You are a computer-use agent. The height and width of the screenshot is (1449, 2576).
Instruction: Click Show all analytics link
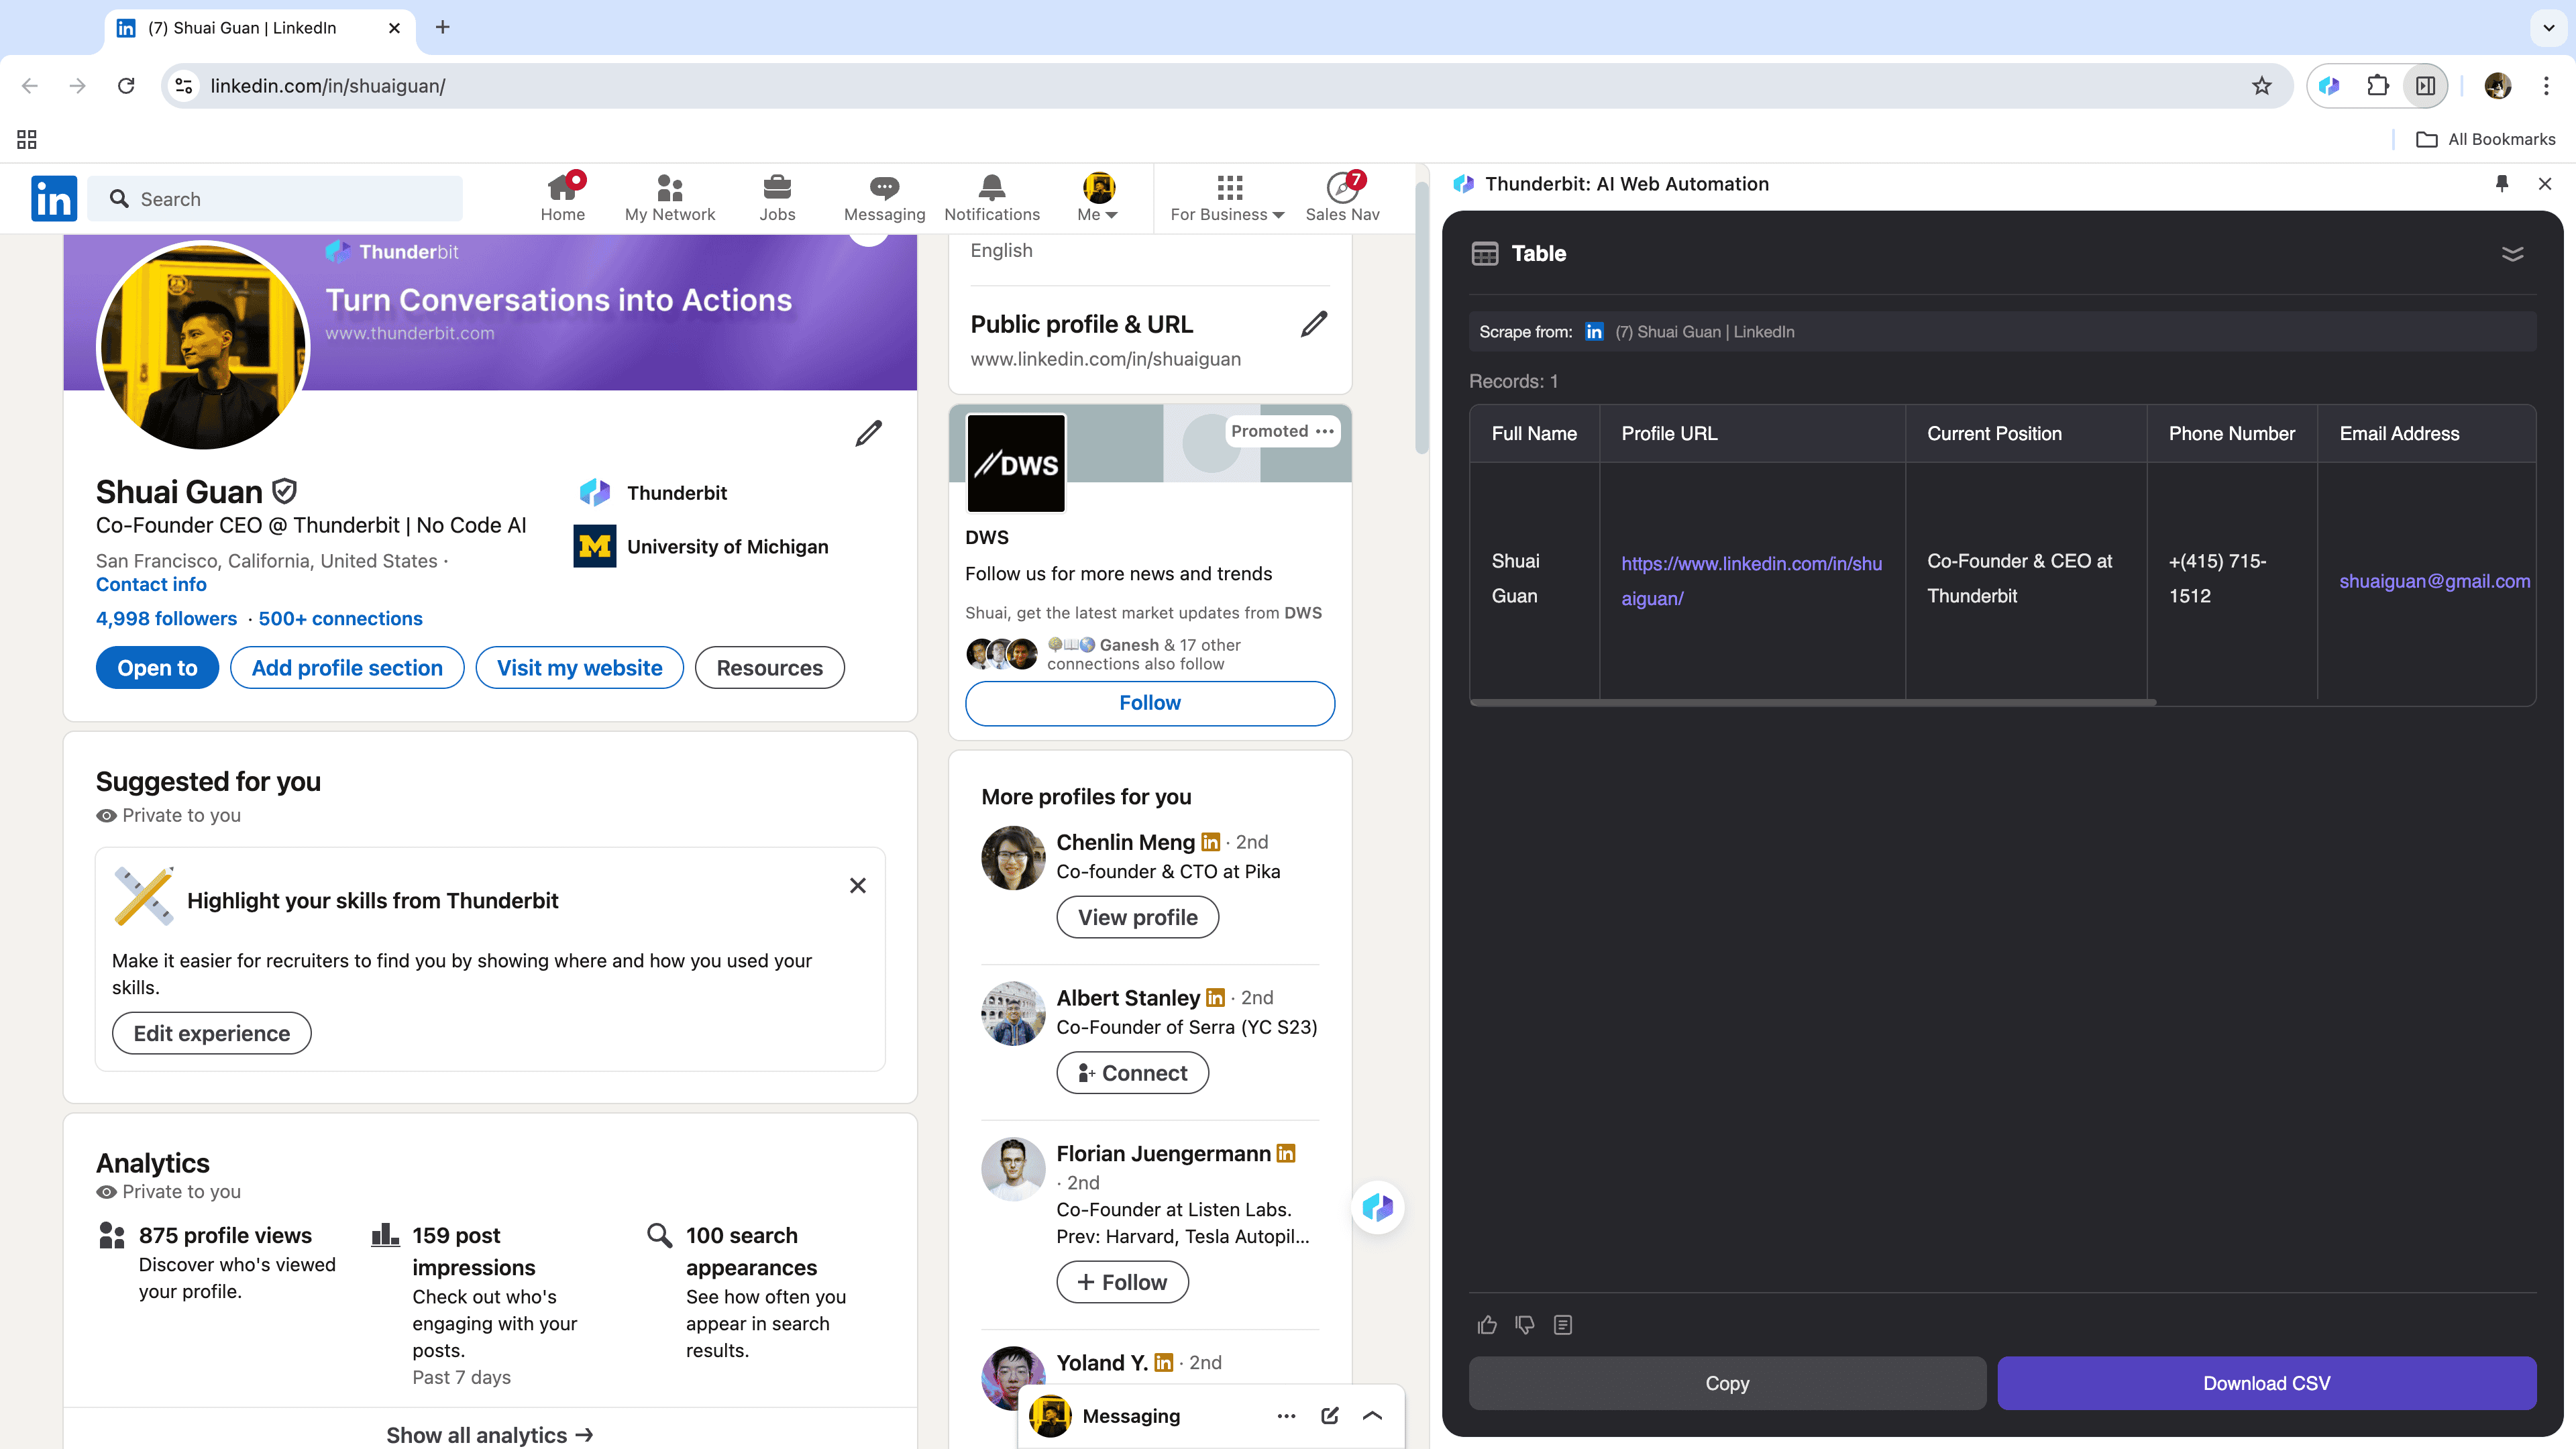tap(490, 1435)
